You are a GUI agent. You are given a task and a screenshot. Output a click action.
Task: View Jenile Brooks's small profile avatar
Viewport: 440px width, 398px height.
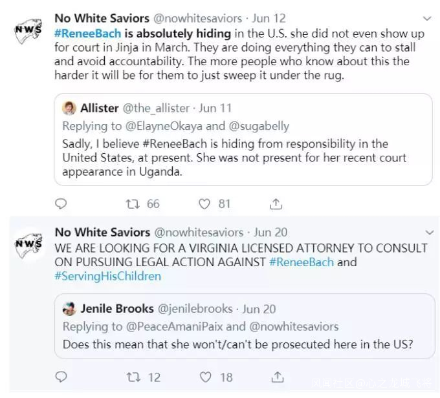(x=69, y=309)
